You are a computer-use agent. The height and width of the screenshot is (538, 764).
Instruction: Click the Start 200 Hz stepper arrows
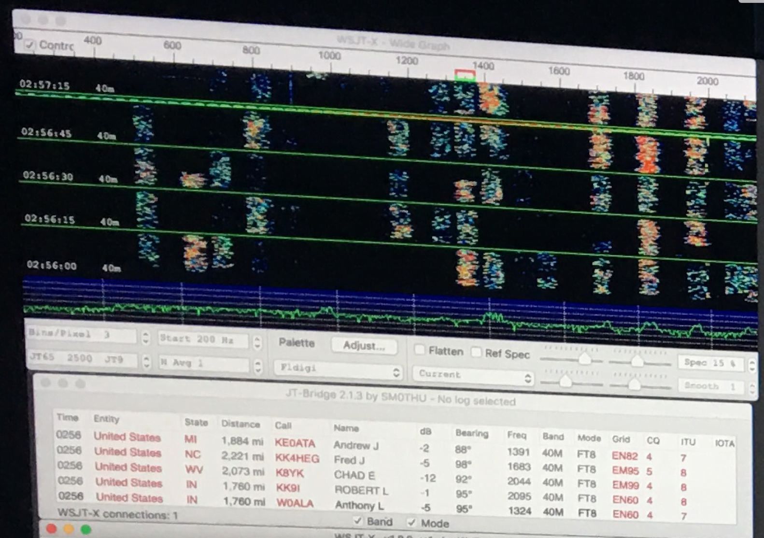[x=257, y=342]
